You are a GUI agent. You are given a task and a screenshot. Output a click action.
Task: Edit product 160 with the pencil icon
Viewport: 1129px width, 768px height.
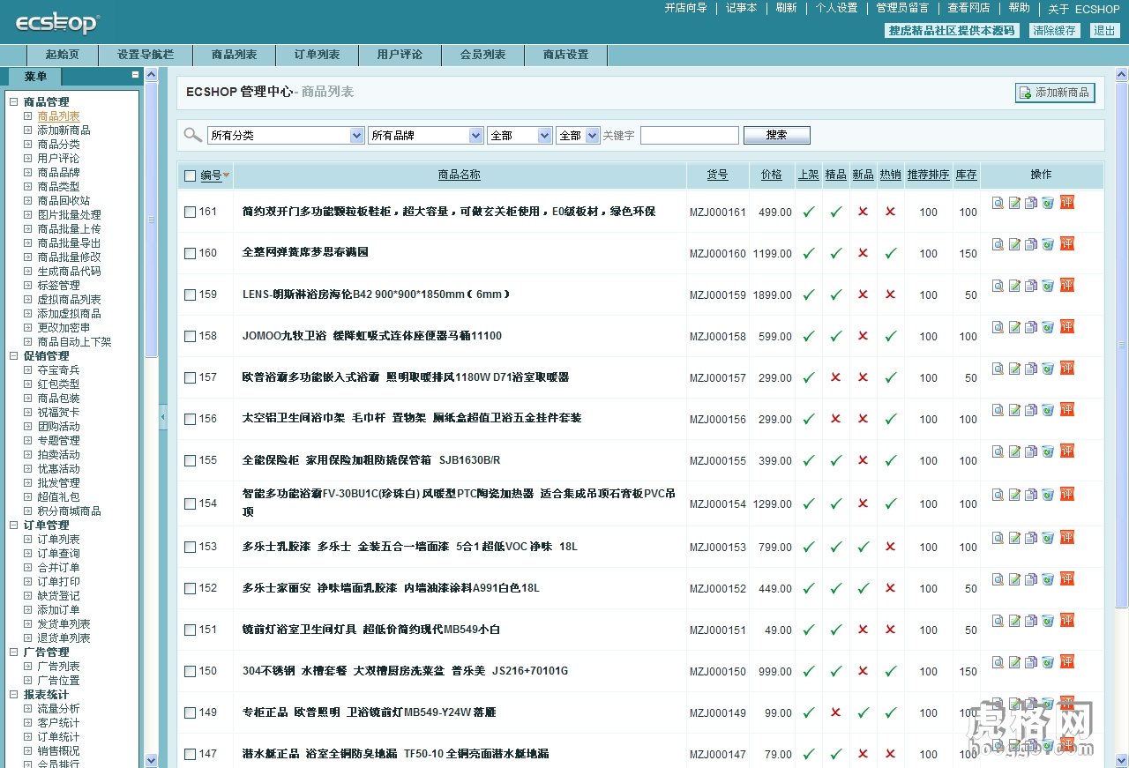tap(1014, 244)
